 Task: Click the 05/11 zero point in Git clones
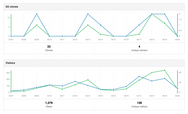click(x=62, y=36)
